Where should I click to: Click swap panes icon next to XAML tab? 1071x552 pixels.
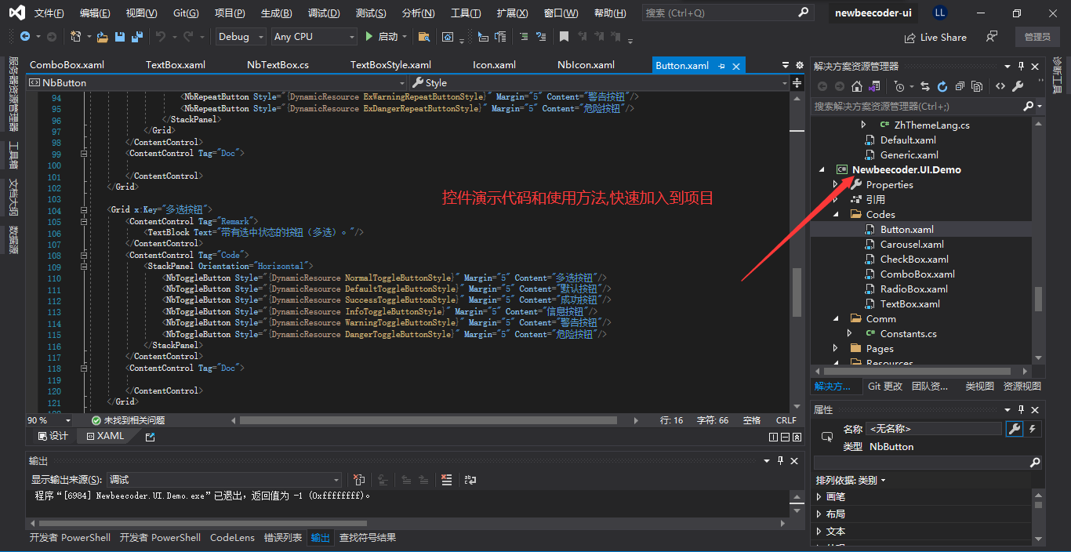(x=151, y=437)
